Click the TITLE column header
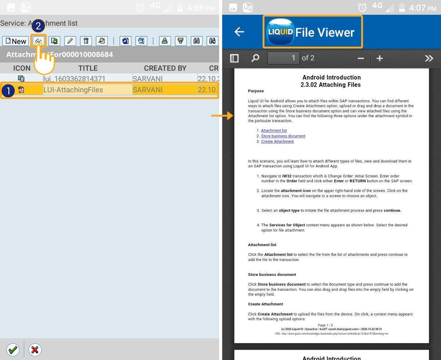This screenshot has width=441, height=360. pos(88,68)
